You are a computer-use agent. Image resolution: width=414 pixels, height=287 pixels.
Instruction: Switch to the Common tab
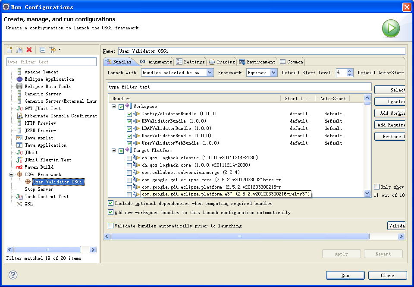tap(292, 62)
